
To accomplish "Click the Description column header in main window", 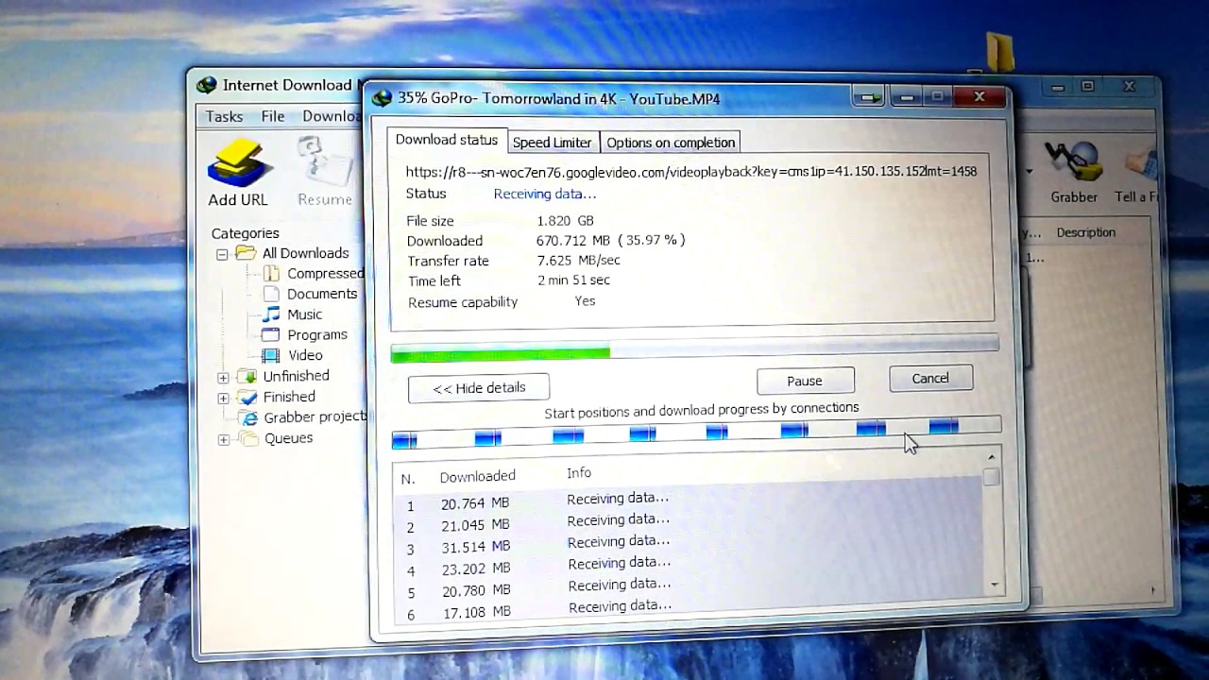I will [1086, 232].
